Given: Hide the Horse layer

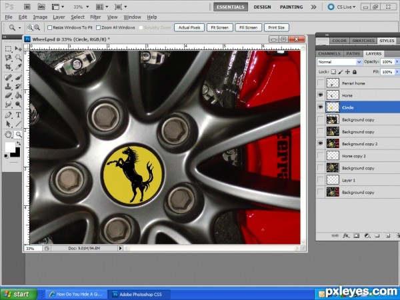Looking at the screenshot, I should (x=321, y=95).
